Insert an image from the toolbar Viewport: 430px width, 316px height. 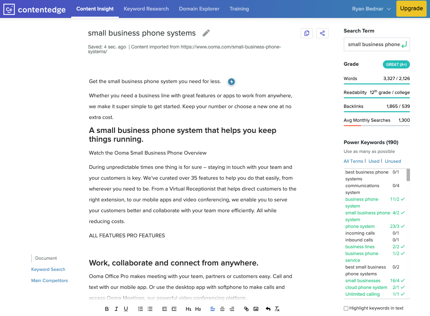click(x=256, y=309)
